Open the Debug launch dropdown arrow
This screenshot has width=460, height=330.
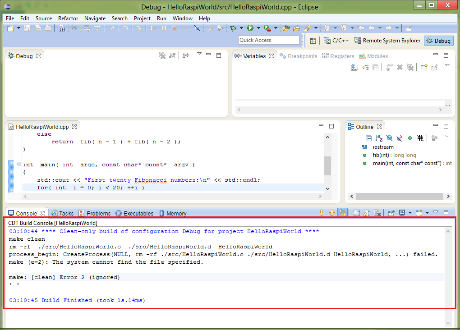click(241, 28)
